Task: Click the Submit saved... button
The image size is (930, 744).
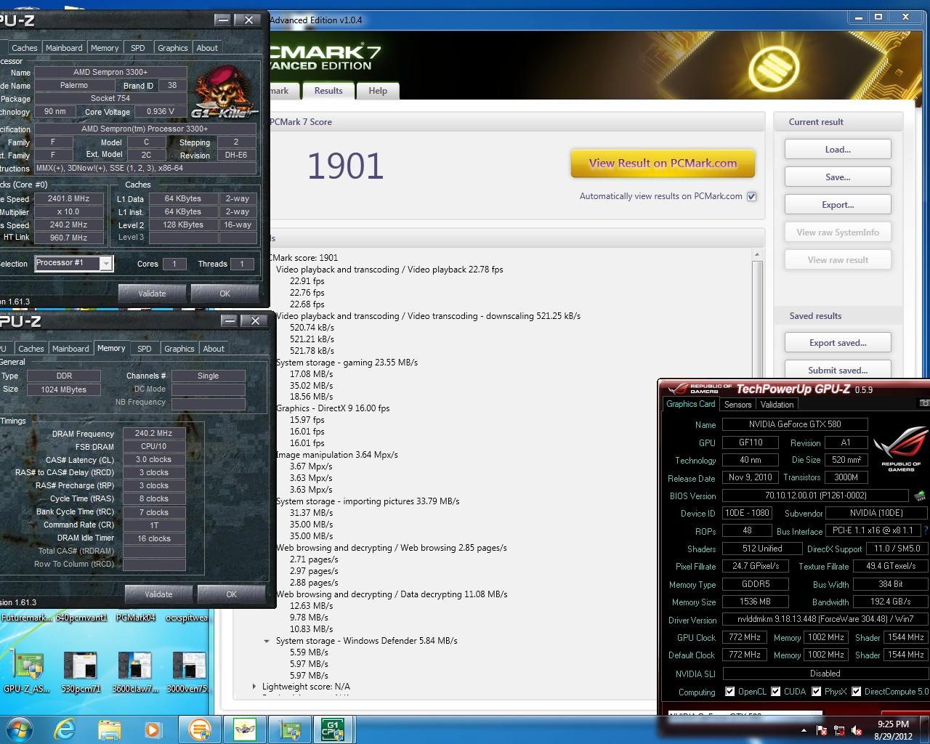Action: tap(838, 371)
